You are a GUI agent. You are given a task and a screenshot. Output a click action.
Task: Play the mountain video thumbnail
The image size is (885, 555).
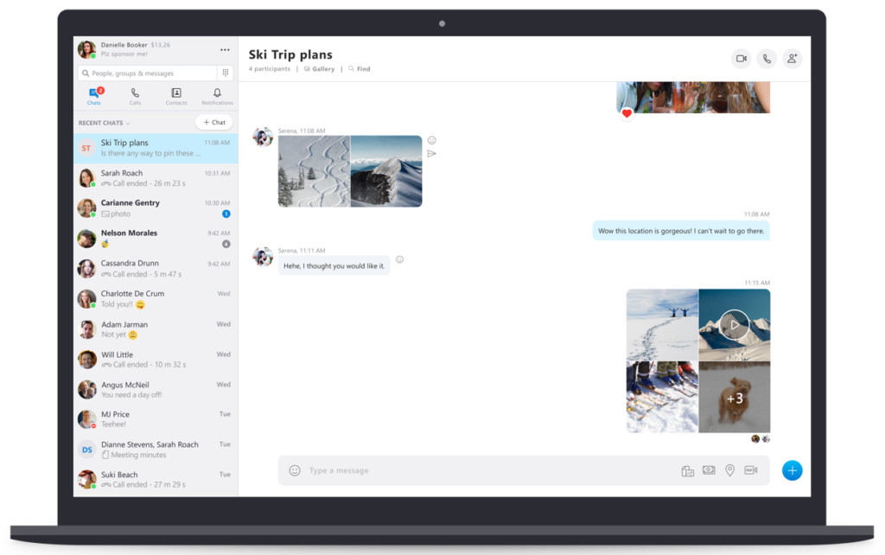point(734,325)
